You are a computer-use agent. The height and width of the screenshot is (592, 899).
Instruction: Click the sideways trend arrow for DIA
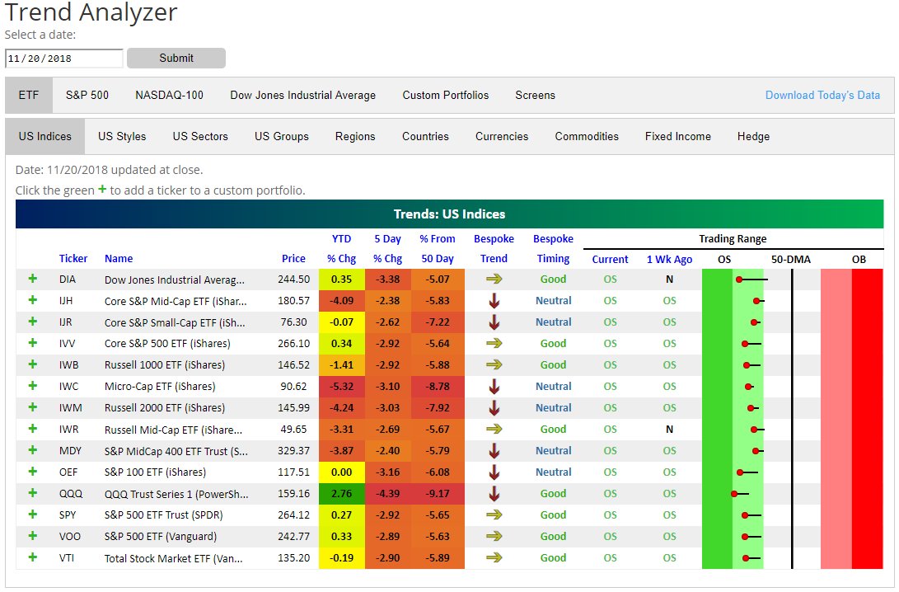pyautogui.click(x=494, y=279)
